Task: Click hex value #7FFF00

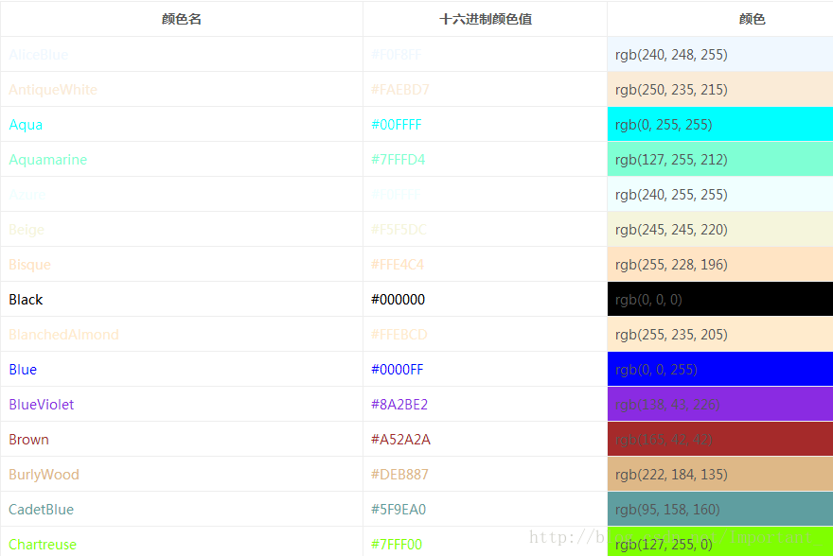Action: [x=397, y=545]
